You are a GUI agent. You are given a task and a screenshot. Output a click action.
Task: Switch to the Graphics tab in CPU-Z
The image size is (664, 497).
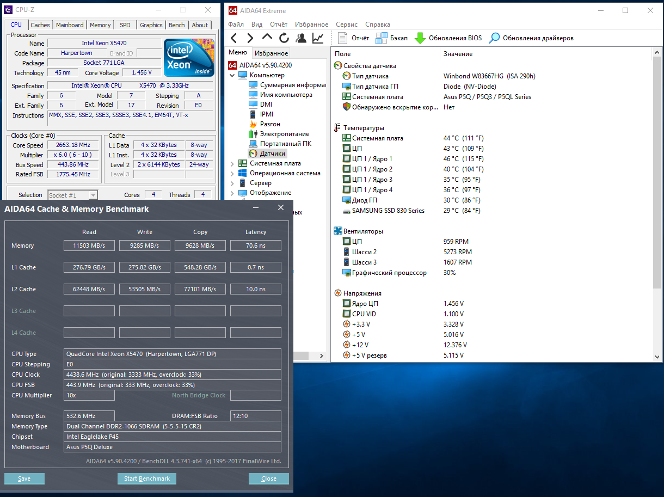[151, 25]
